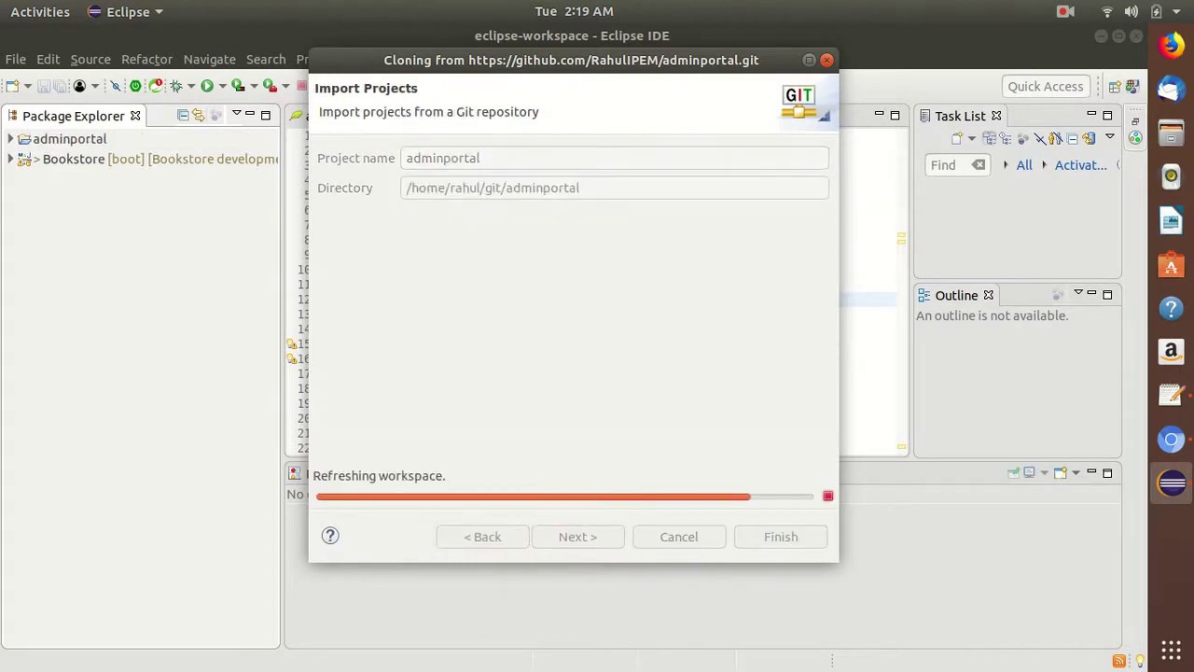The height and width of the screenshot is (672, 1194).
Task: Click Restore icon in right trim bar
Action: tap(1135, 121)
